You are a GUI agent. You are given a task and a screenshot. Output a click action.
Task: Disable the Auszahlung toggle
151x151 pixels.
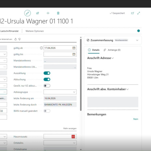point(47,73)
